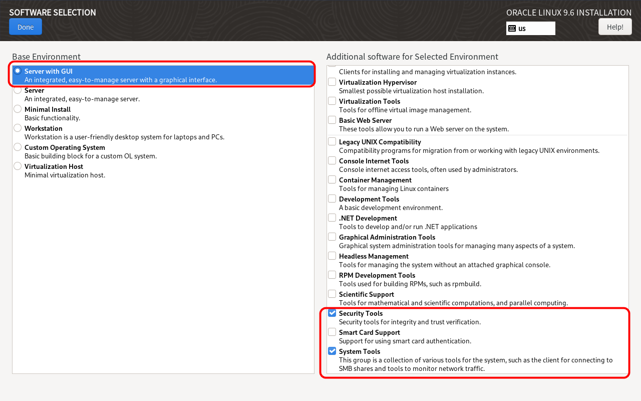Image resolution: width=641 pixels, height=401 pixels.
Task: Select the Server with GUI radio button
Action: (18, 71)
